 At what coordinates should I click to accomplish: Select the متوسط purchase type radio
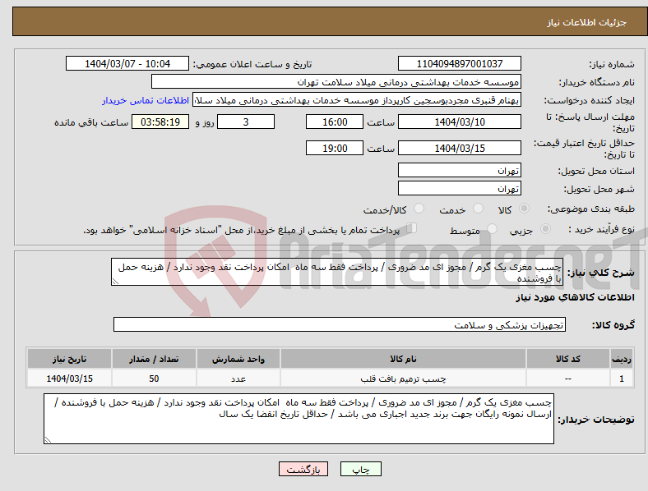(492, 228)
